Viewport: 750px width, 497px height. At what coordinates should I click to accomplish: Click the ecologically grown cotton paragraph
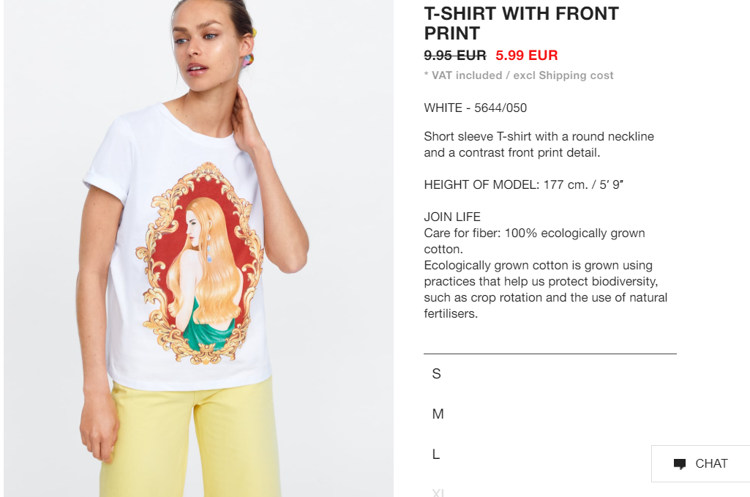tap(545, 289)
